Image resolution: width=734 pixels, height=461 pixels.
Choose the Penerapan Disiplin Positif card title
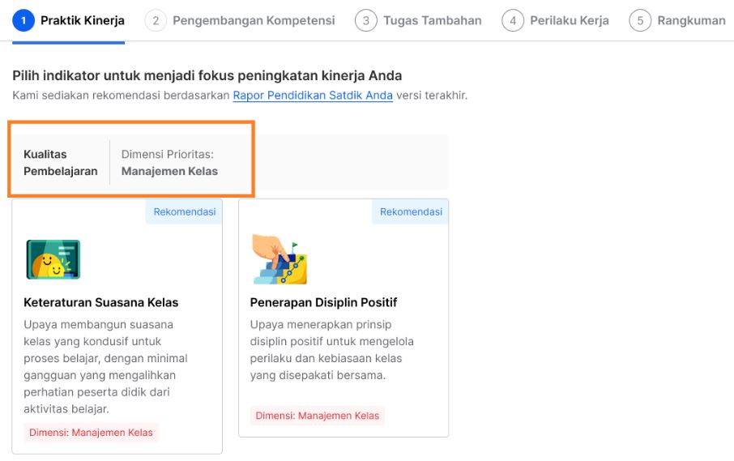(x=323, y=302)
